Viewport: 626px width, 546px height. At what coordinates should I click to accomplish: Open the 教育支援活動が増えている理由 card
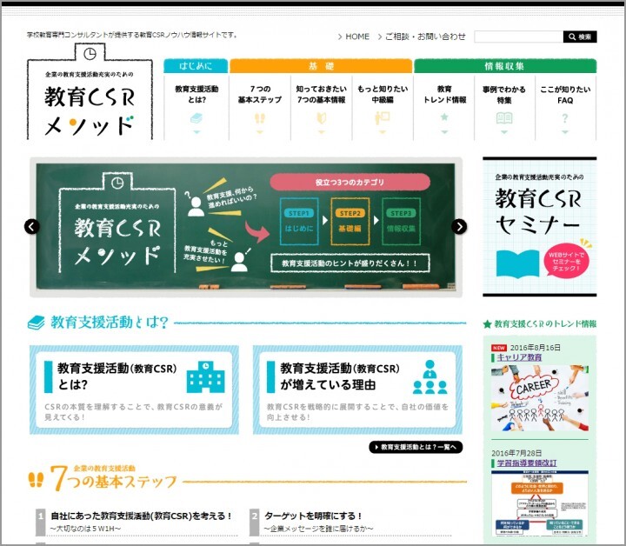[357, 390]
